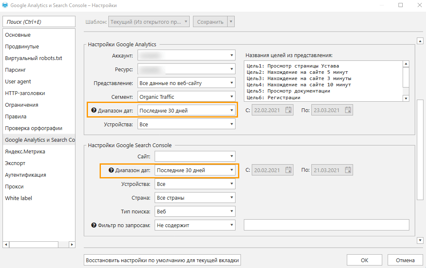Open the Аккаунт dropdown
The image size is (426, 268).
[x=186, y=55]
